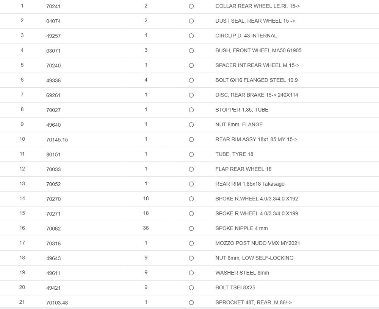Image resolution: width=379 pixels, height=309 pixels.
Task: Click the BOLT TSEI 8X25 description
Action: click(x=235, y=287)
